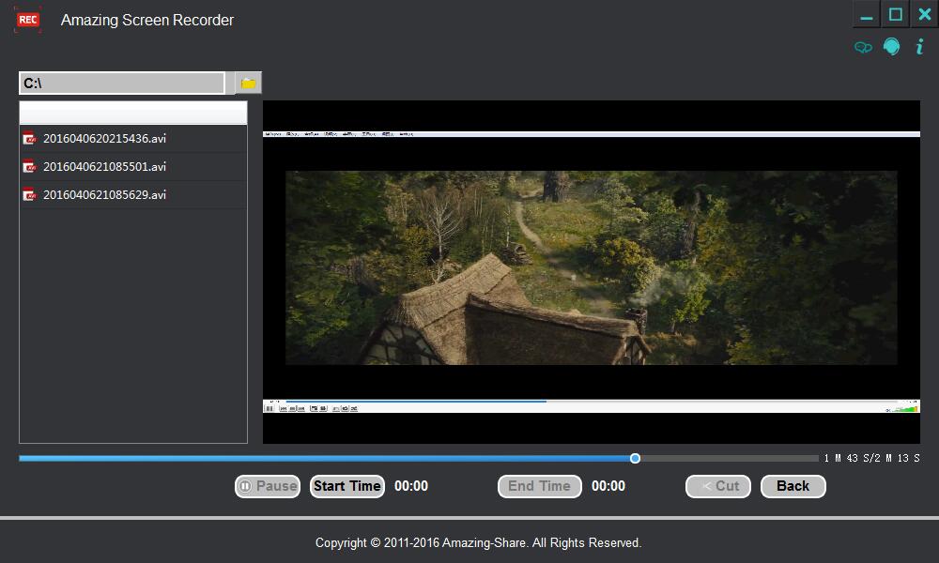Minimize the Amazing Screen Recorder window
Viewport: 939px width, 563px height.
click(x=867, y=15)
